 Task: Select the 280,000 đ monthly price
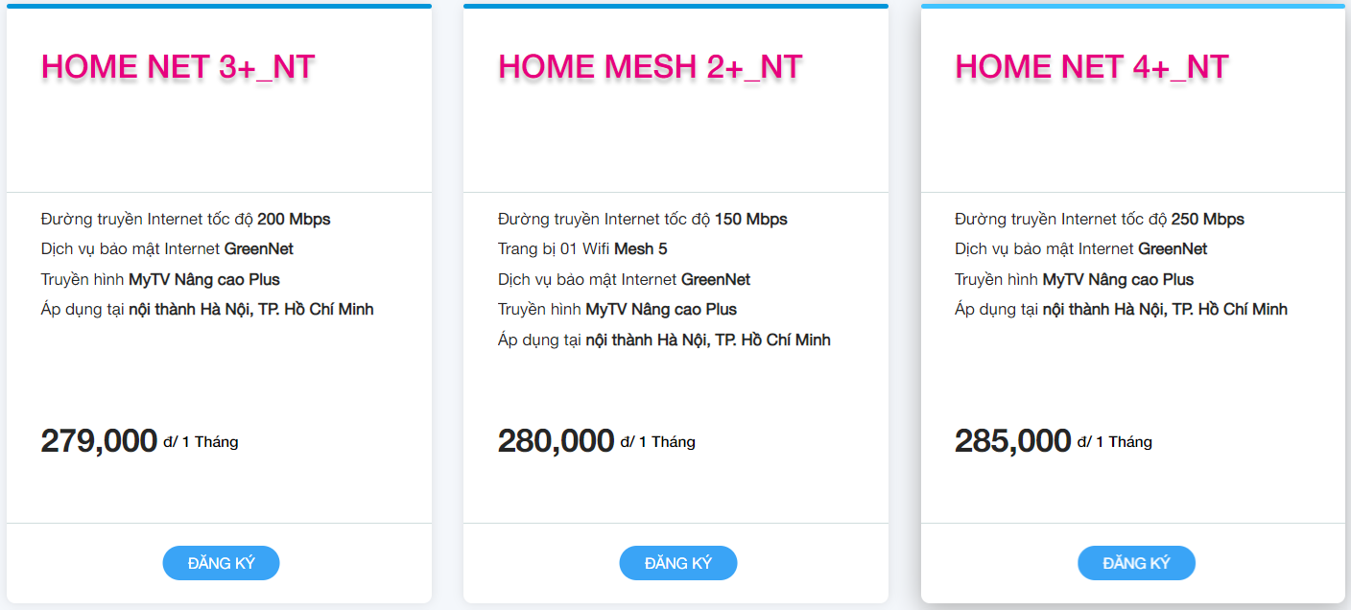click(556, 441)
